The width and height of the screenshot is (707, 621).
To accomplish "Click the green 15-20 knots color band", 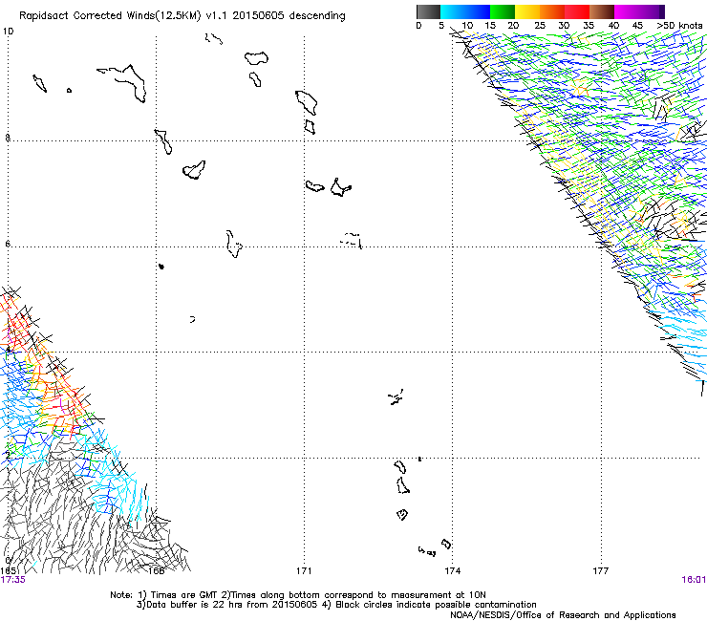I will pos(503,11).
